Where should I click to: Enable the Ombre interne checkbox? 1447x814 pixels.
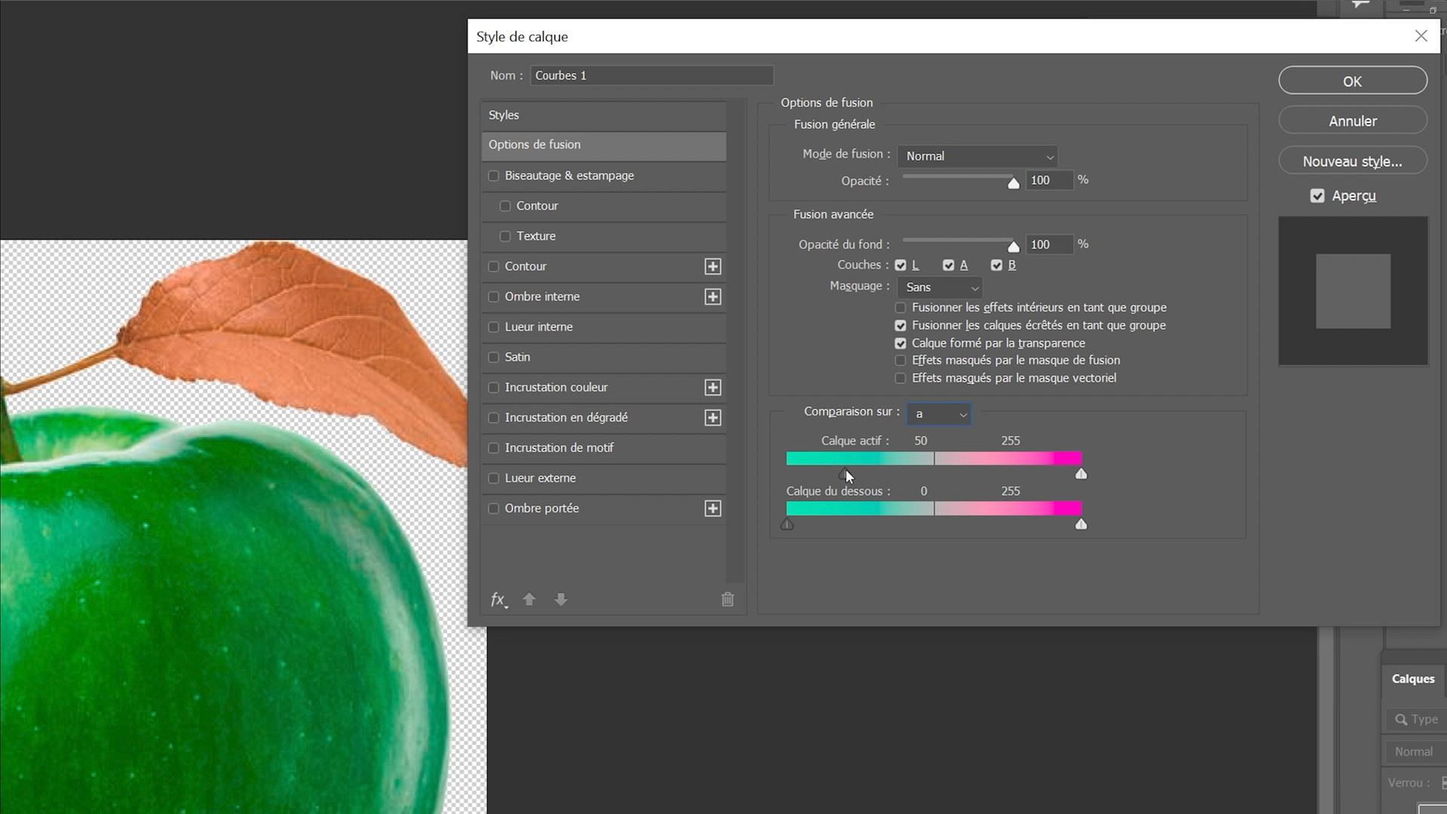tap(494, 297)
